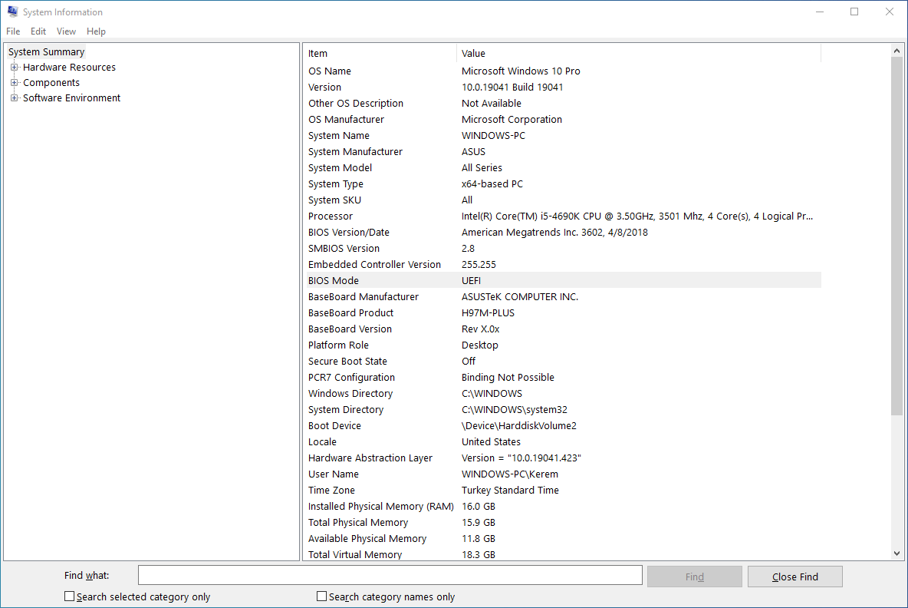
Task: Open the Help menu
Action: tap(96, 31)
